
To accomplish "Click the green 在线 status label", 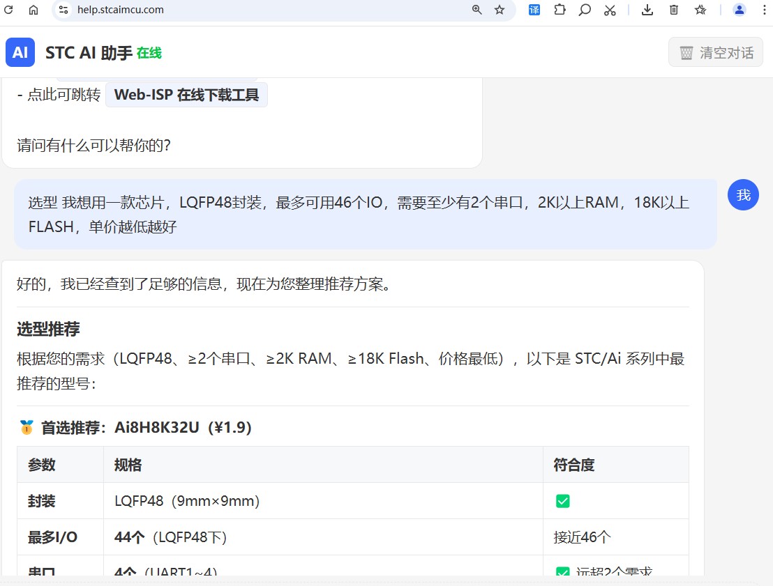I will pyautogui.click(x=149, y=53).
